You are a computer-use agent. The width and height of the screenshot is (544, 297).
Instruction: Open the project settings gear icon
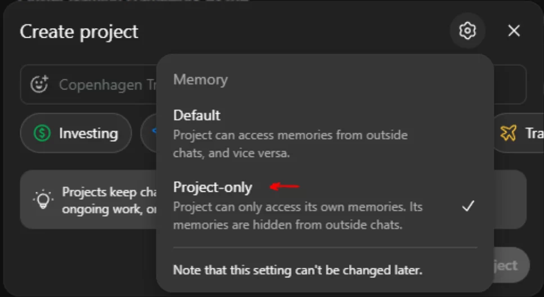coord(467,31)
